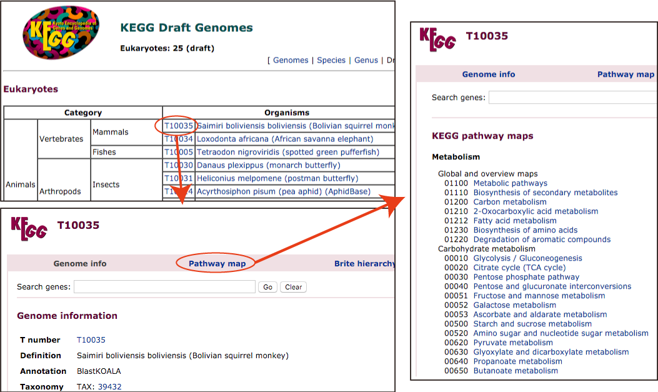Open T10031 entry in the Organisms table
The width and height of the screenshot is (658, 392).
click(x=178, y=178)
